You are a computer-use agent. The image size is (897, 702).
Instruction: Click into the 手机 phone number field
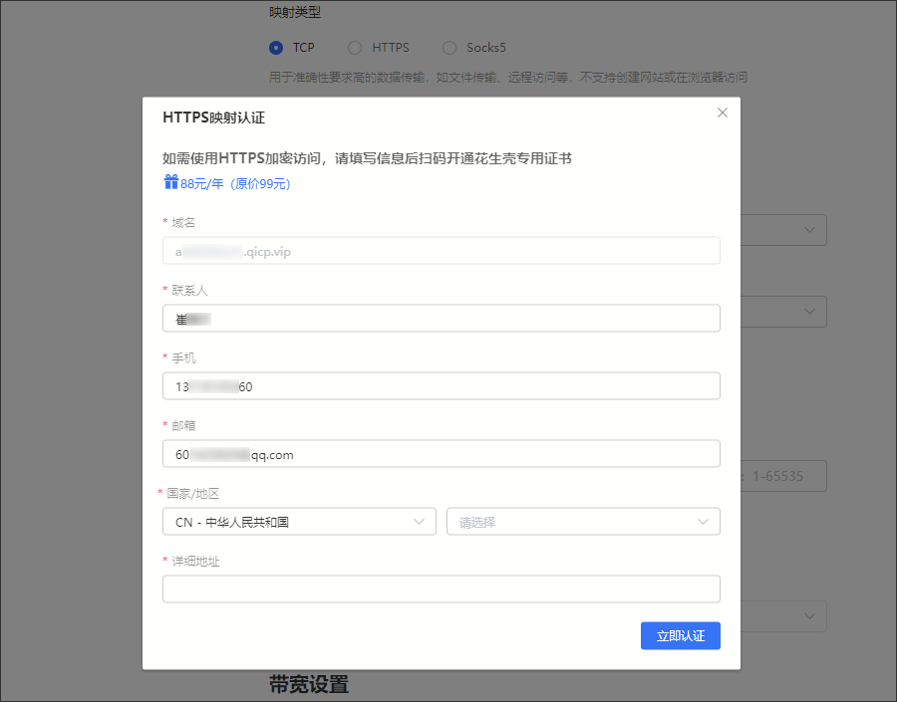click(442, 386)
